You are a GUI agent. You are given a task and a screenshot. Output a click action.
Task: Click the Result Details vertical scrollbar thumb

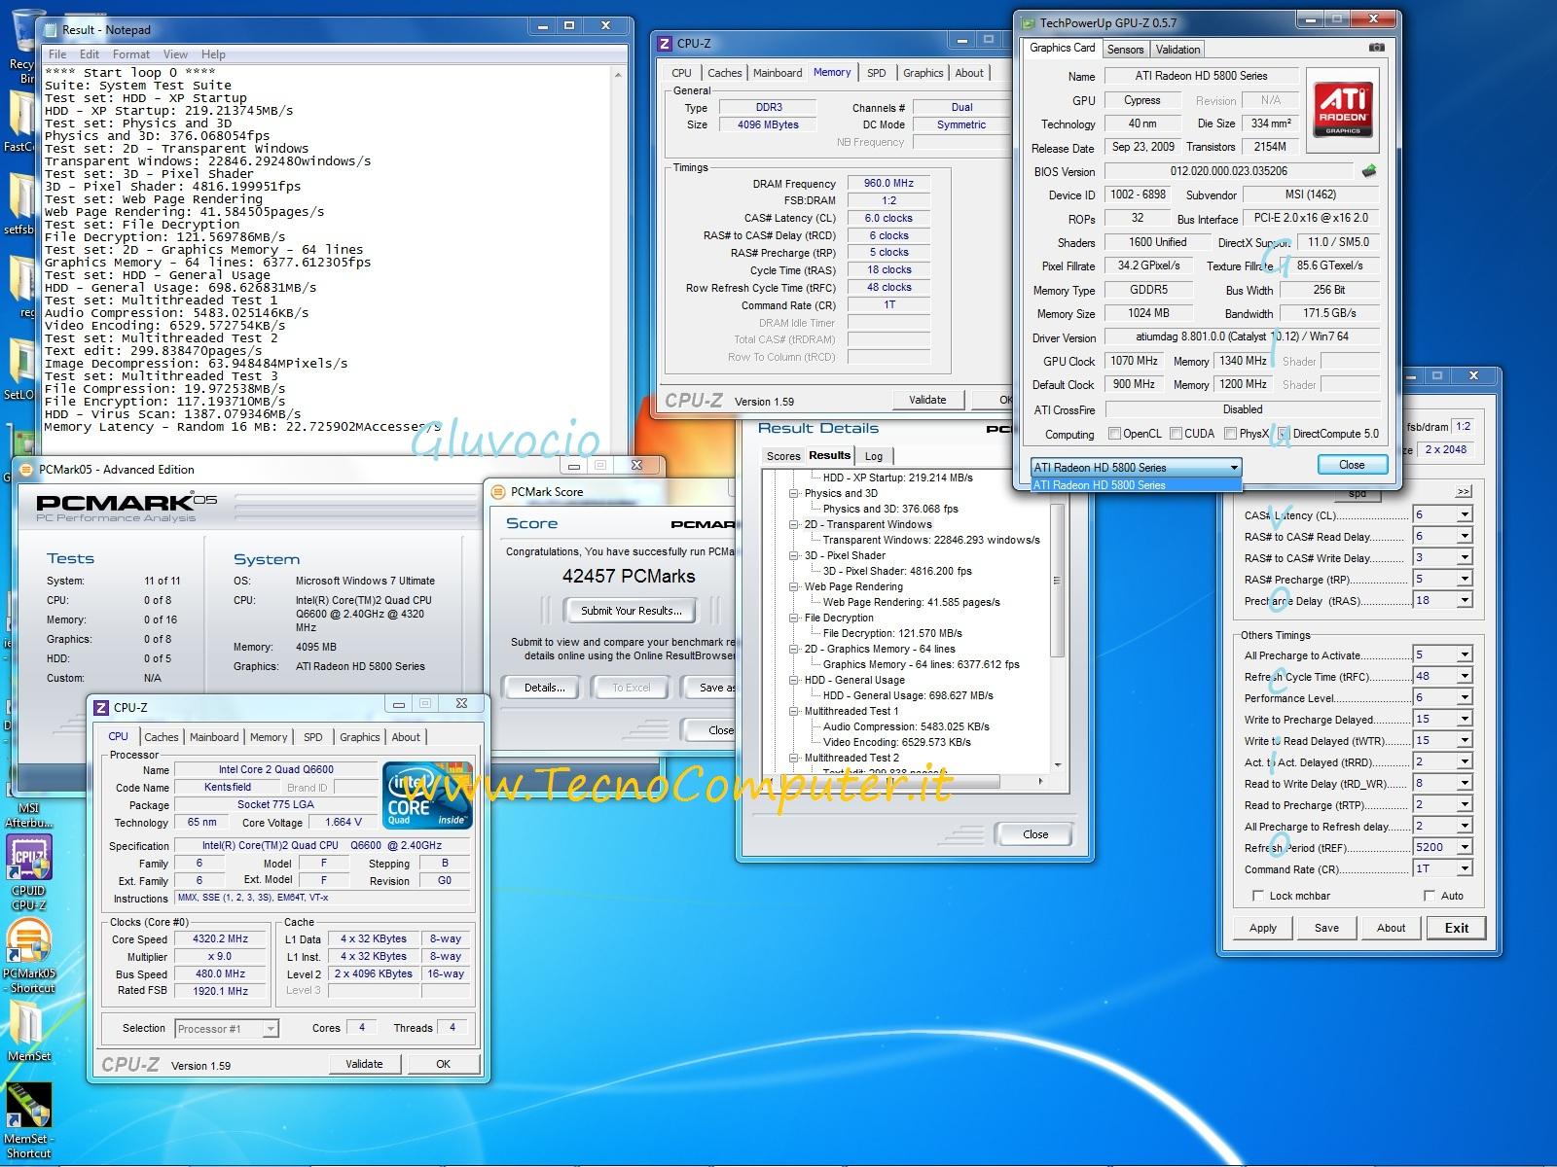(1057, 580)
